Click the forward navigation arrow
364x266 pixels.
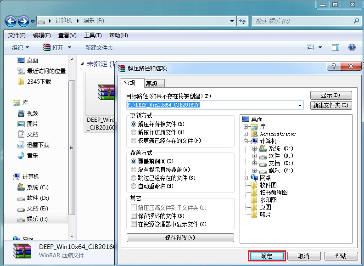(24, 22)
